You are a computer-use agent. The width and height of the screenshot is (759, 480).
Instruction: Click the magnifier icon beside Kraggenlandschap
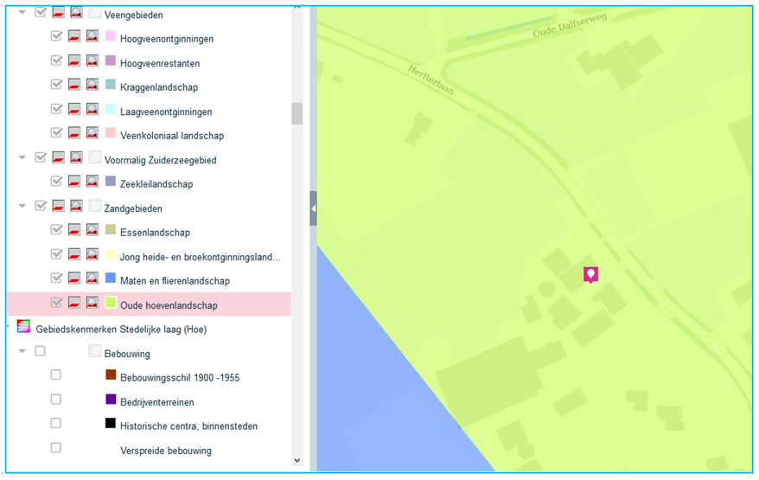click(92, 85)
